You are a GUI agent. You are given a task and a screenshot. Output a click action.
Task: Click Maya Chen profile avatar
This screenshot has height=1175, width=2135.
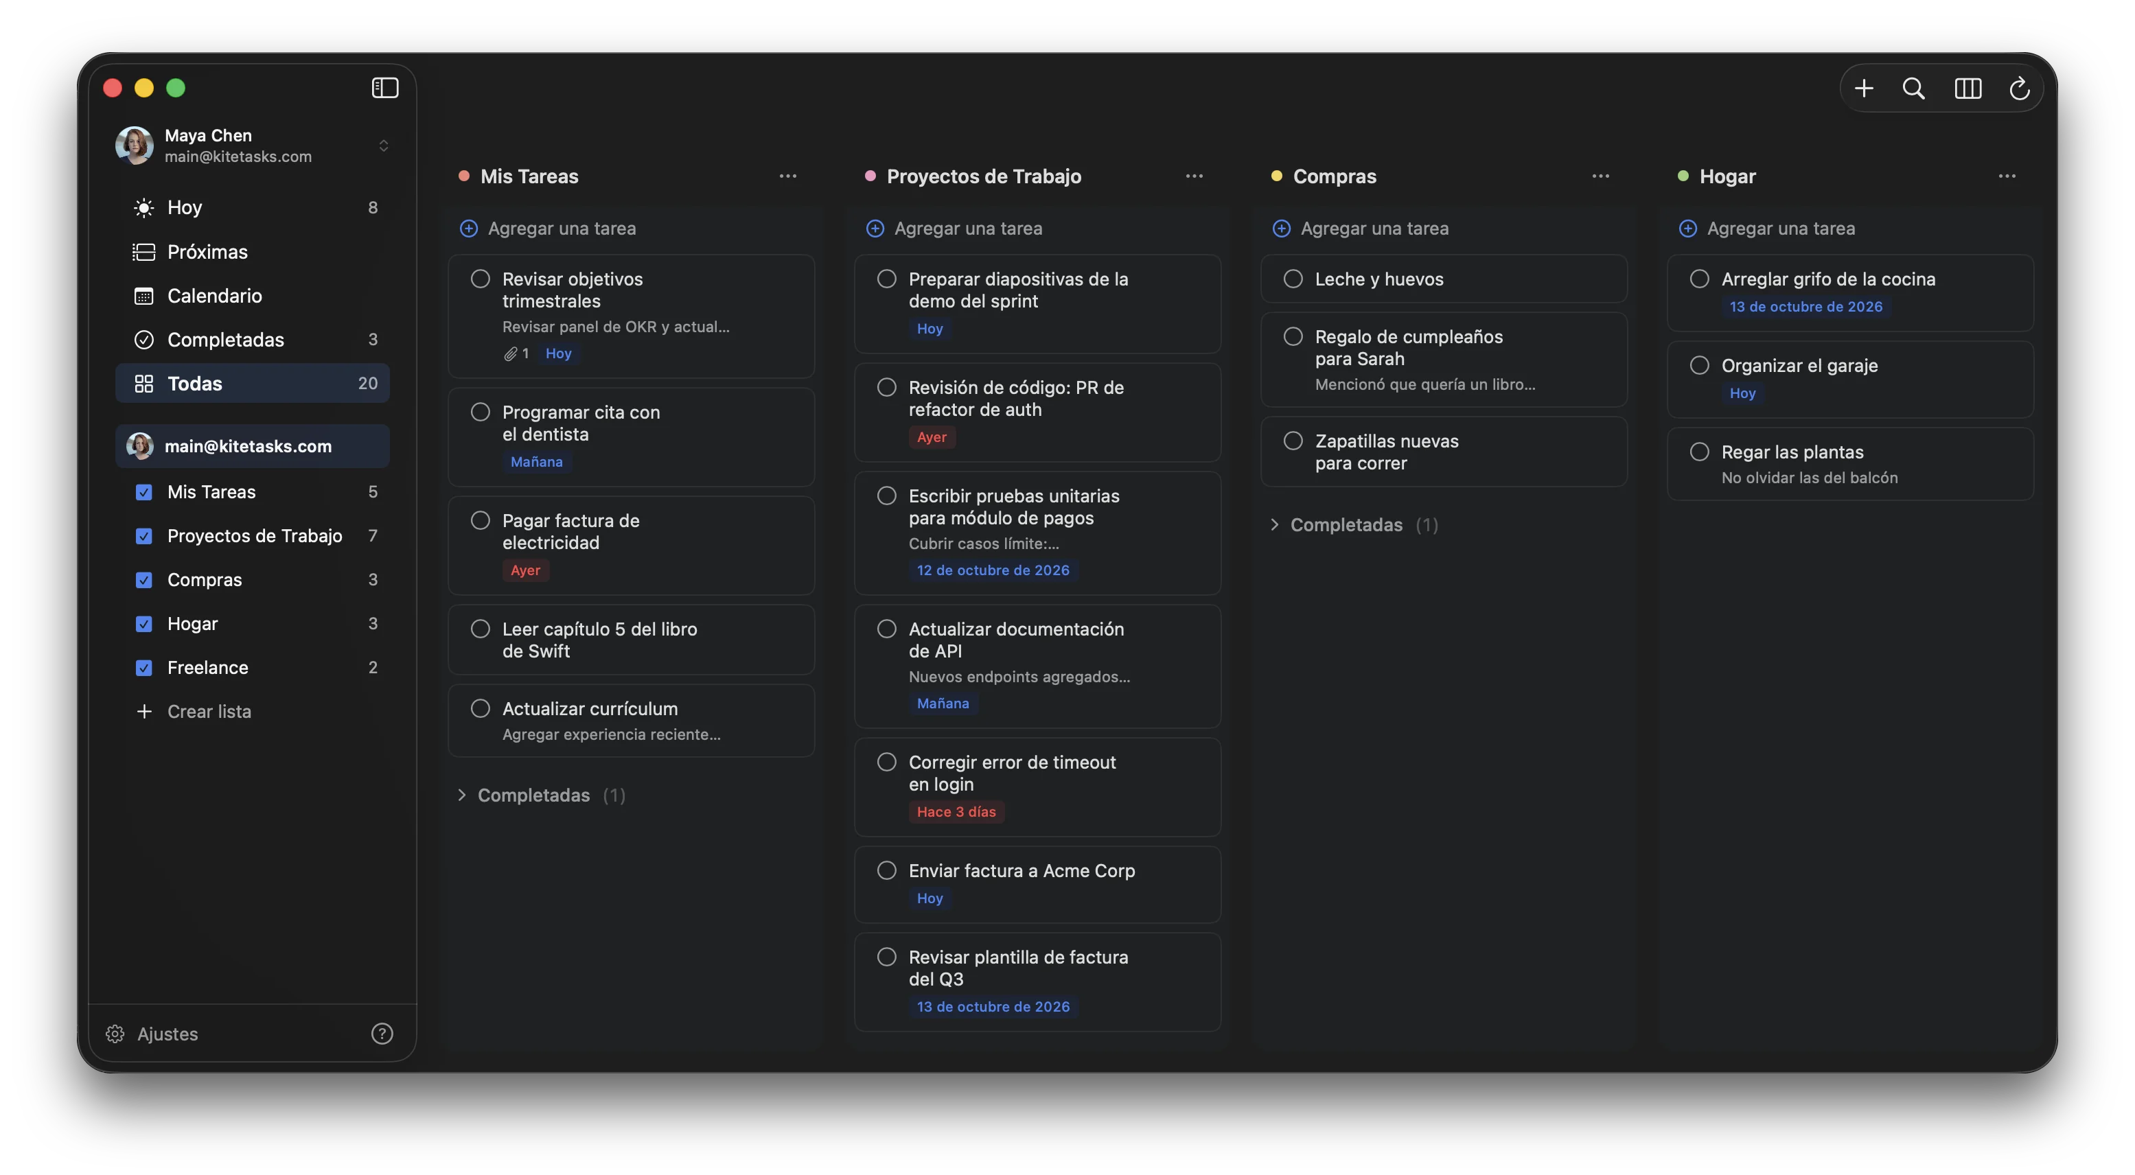135,145
